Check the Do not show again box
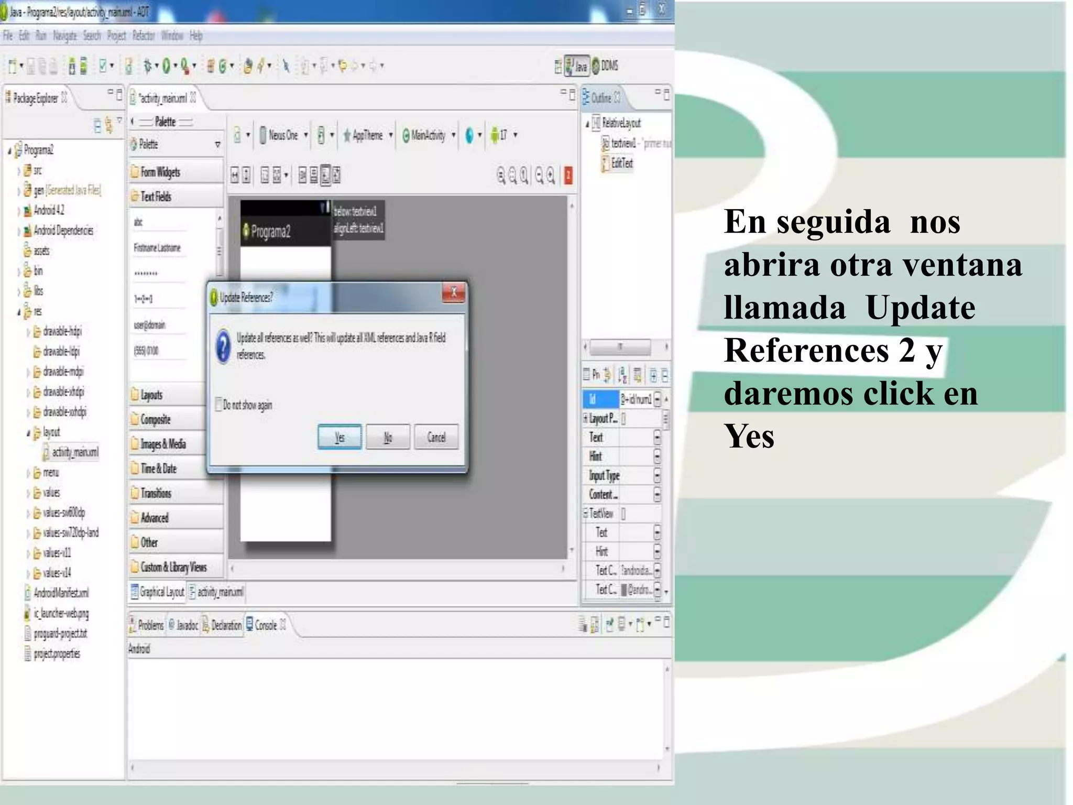Screen dimensions: 1073x805 219,404
